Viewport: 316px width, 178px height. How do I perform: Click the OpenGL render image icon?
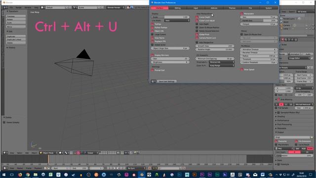[135, 153]
